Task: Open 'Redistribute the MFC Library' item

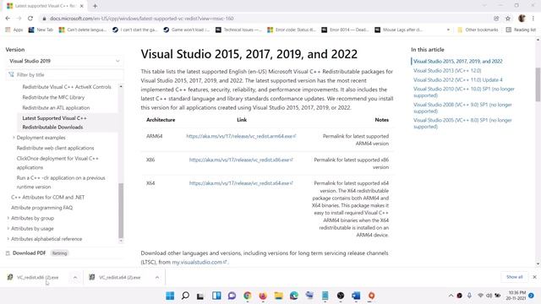Action: pyautogui.click(x=53, y=97)
